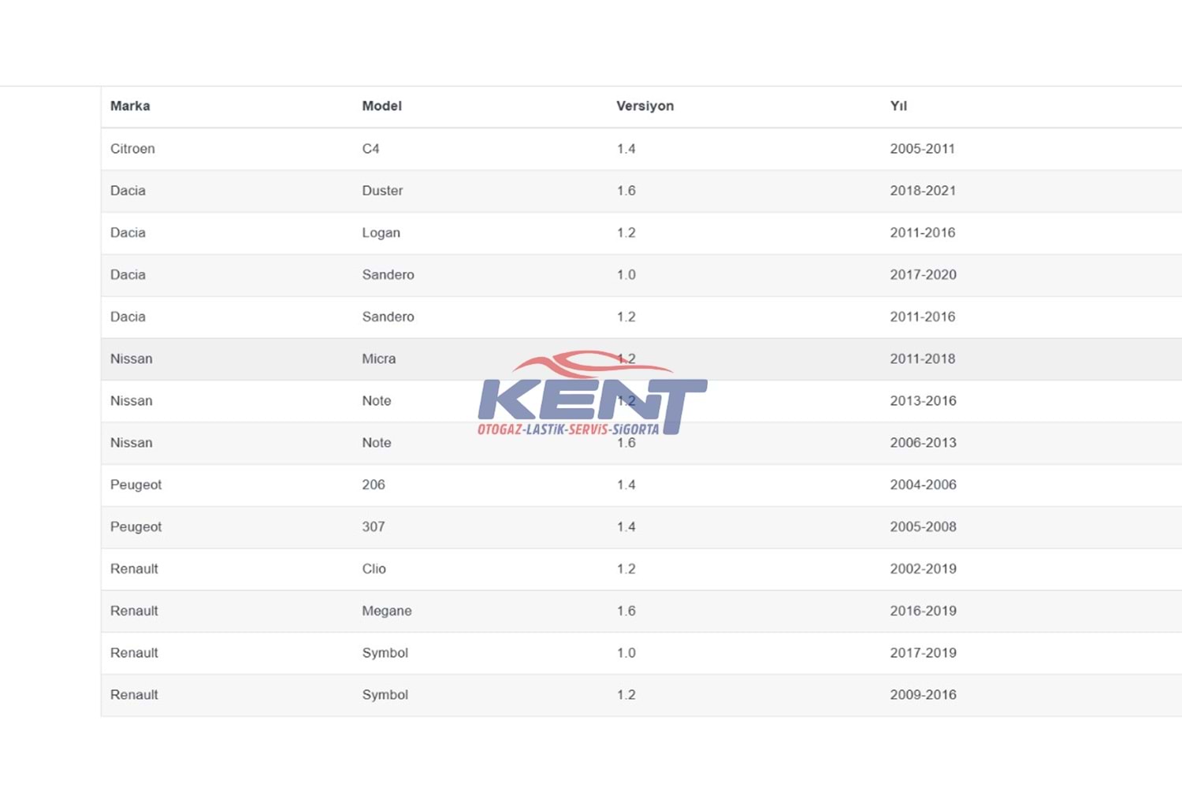
Task: Select the Logan model cell
Action: [x=381, y=233]
